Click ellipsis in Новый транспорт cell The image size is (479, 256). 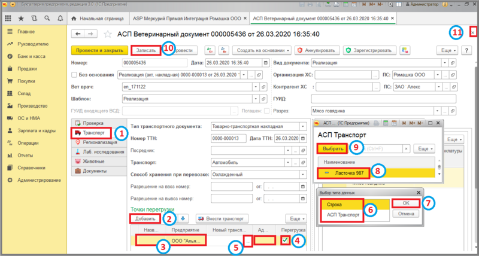click(x=248, y=241)
